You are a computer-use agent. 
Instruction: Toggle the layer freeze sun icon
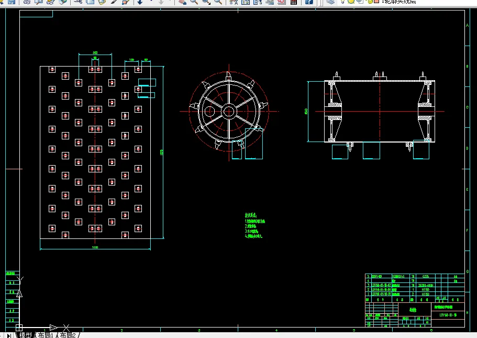point(351,1)
